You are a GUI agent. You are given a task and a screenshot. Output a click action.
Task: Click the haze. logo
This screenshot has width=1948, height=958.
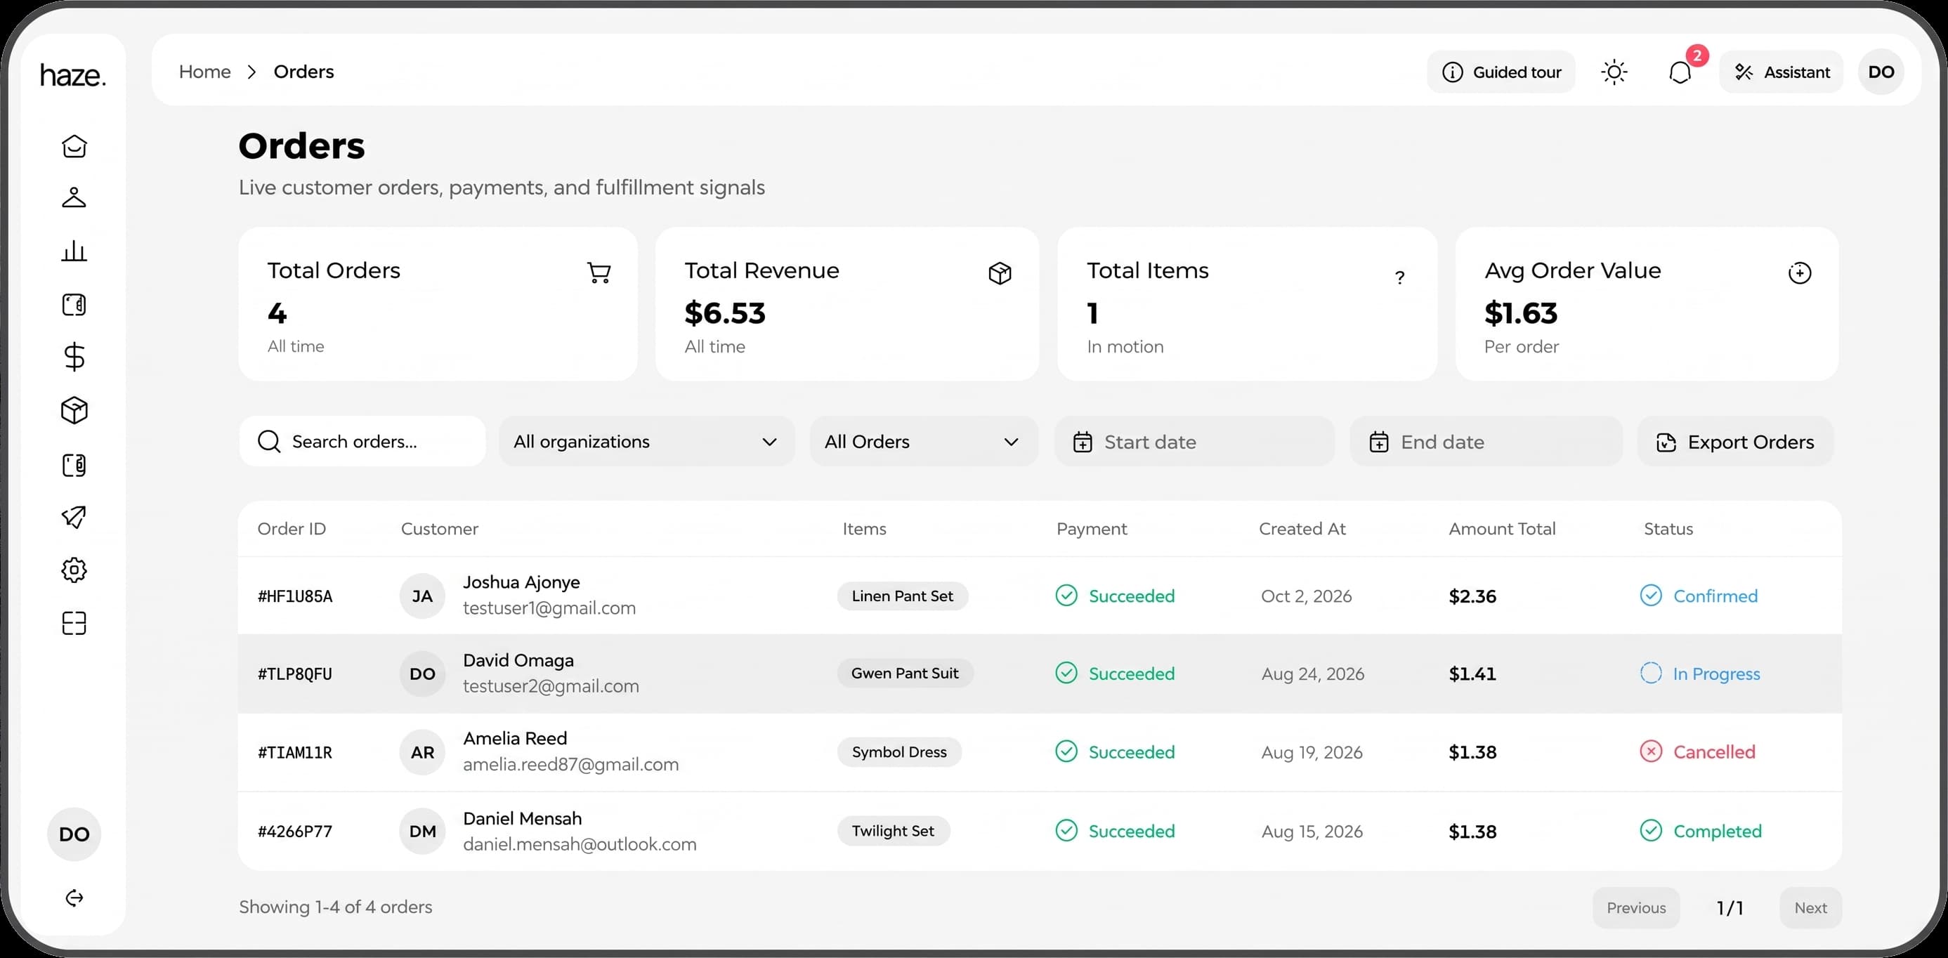click(x=72, y=75)
